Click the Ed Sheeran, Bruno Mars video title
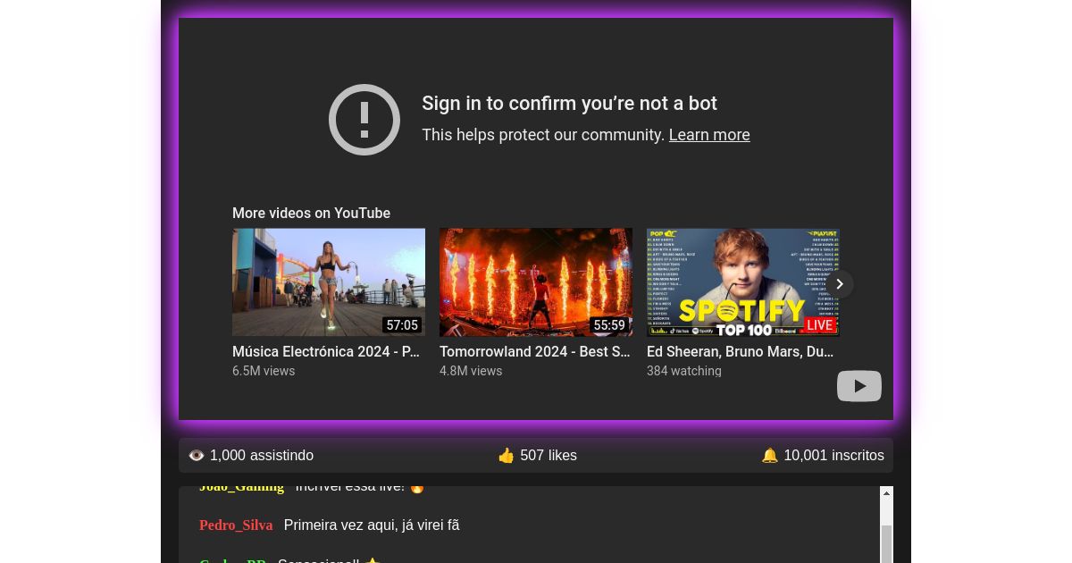This screenshot has width=1072, height=563. tap(740, 352)
